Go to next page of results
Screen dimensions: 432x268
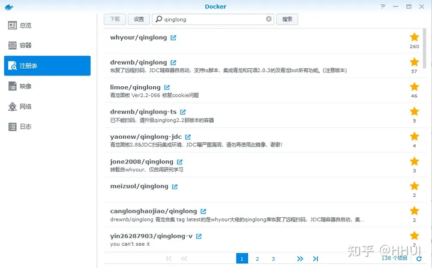pyautogui.click(x=300, y=258)
